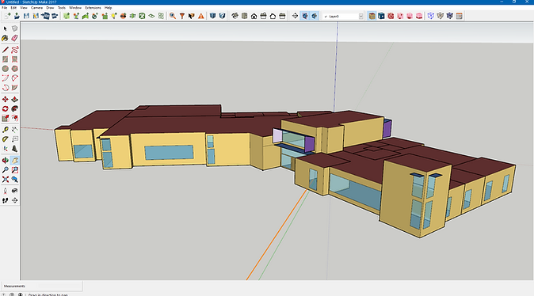The width and height of the screenshot is (534, 296).
Task: Select the Zoom Window tool
Action: 14,170
